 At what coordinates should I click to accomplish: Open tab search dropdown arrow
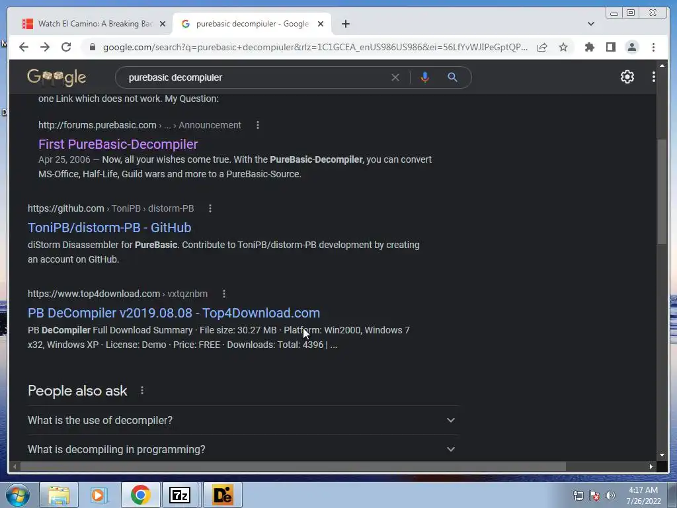[x=591, y=24]
